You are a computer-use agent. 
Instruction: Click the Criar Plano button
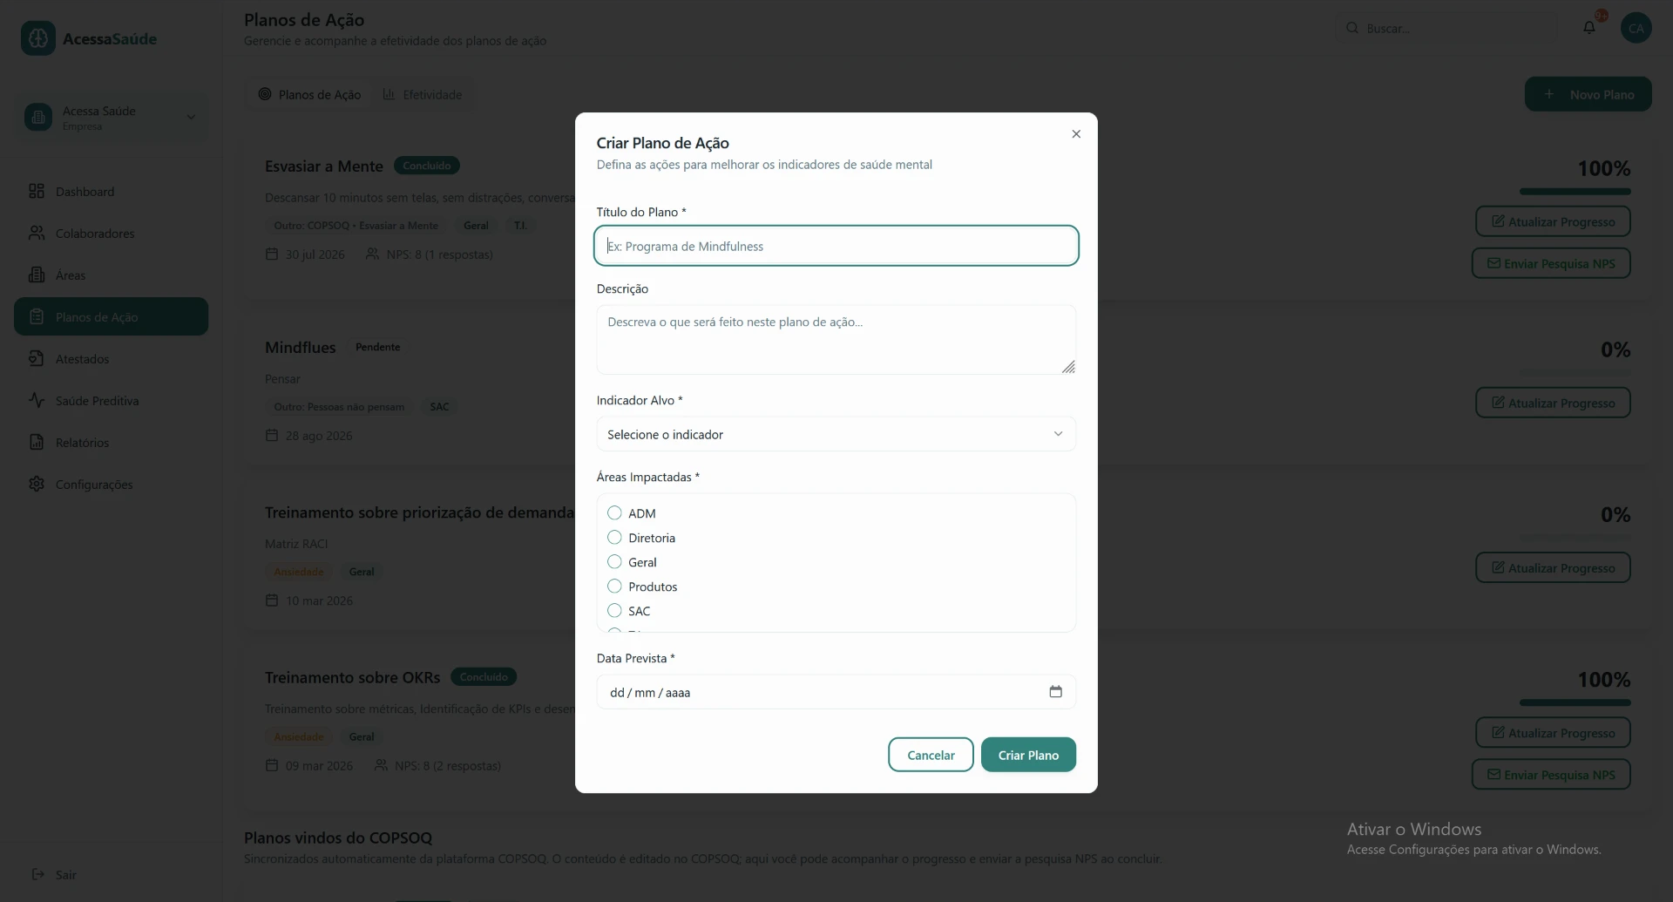click(x=1028, y=755)
